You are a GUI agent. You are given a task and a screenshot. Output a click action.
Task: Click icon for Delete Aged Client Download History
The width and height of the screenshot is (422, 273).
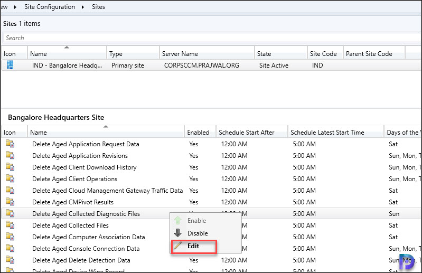tap(10, 167)
